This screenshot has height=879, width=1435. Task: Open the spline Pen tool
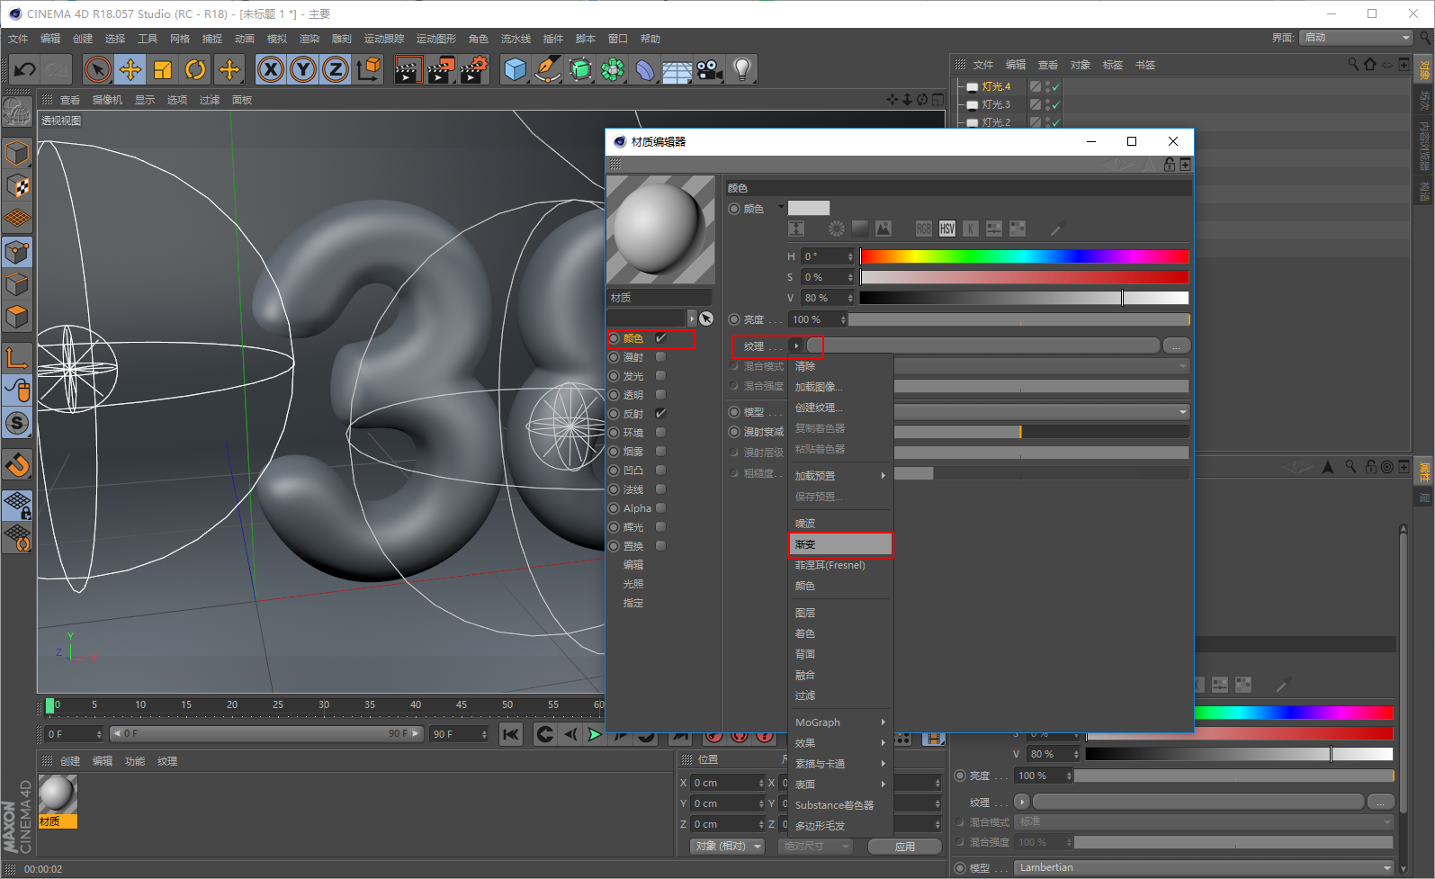coord(548,69)
